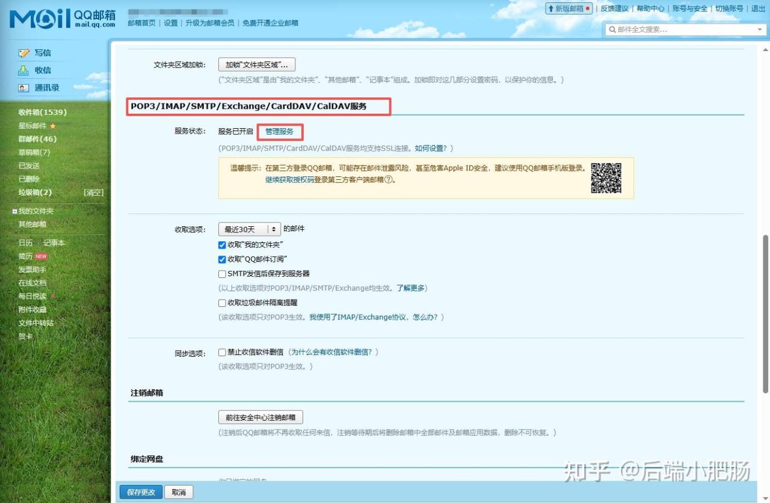Click the receive mail (收信) icon

(24, 70)
